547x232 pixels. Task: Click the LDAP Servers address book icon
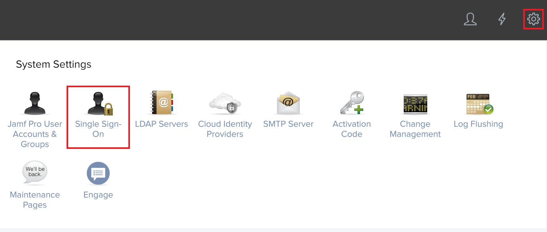pyautogui.click(x=162, y=102)
